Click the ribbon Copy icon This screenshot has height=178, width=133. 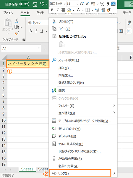pyautogui.click(x=17, y=27)
